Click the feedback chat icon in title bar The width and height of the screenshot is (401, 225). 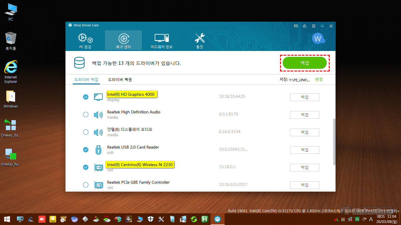tap(296, 26)
